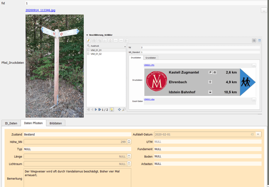Click zoom to current feature magnifier
Image resolution: width=269 pixels, height=187 pixels.
click(124, 109)
